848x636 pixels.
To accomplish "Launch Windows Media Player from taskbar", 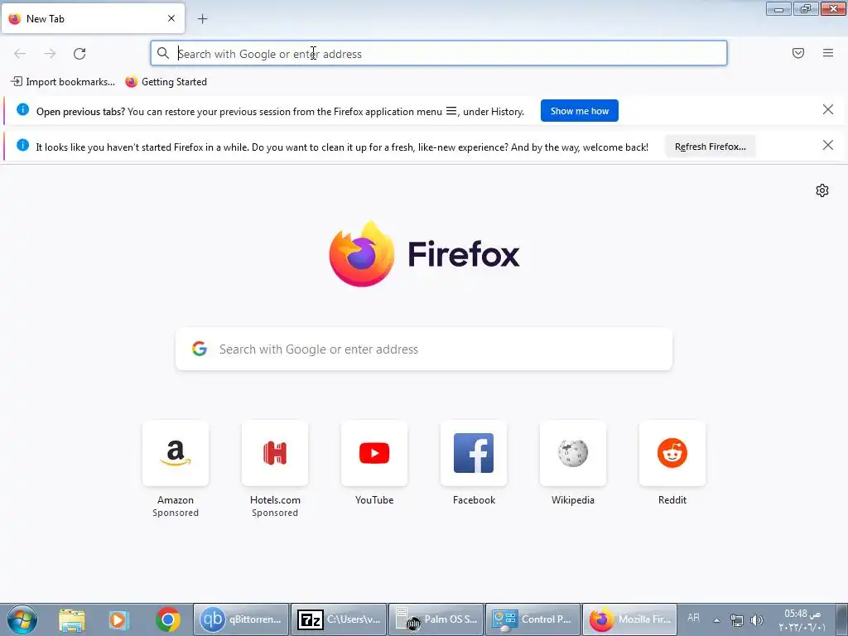I will click(119, 619).
